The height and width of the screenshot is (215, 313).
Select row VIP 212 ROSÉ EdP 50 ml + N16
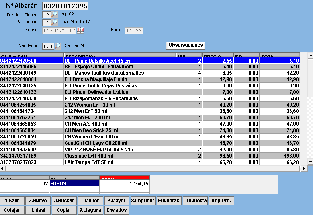pos(150,150)
